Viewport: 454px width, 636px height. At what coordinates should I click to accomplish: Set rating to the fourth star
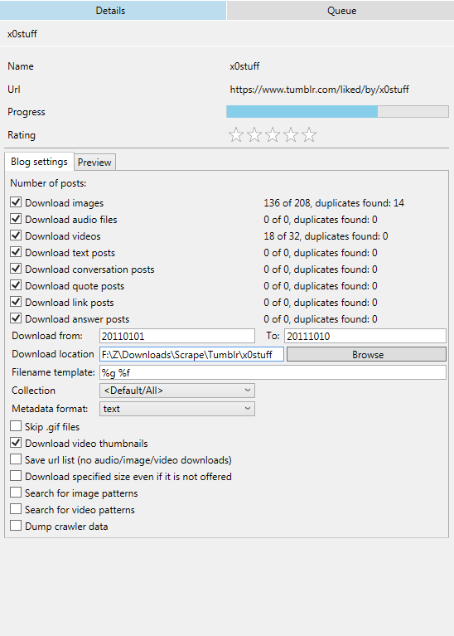tap(291, 134)
